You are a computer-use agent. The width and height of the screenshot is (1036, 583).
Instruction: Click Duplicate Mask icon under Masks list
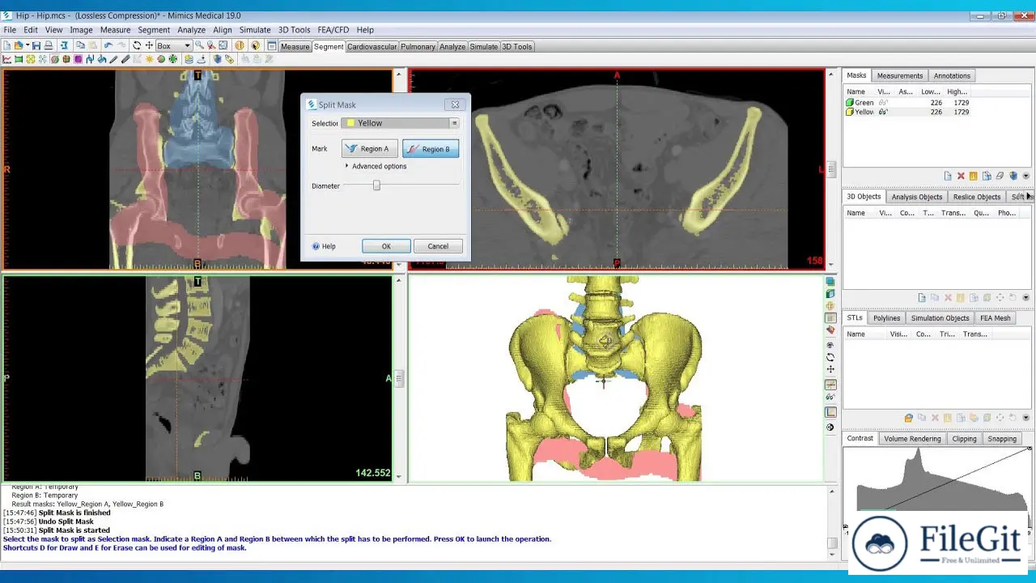[987, 176]
